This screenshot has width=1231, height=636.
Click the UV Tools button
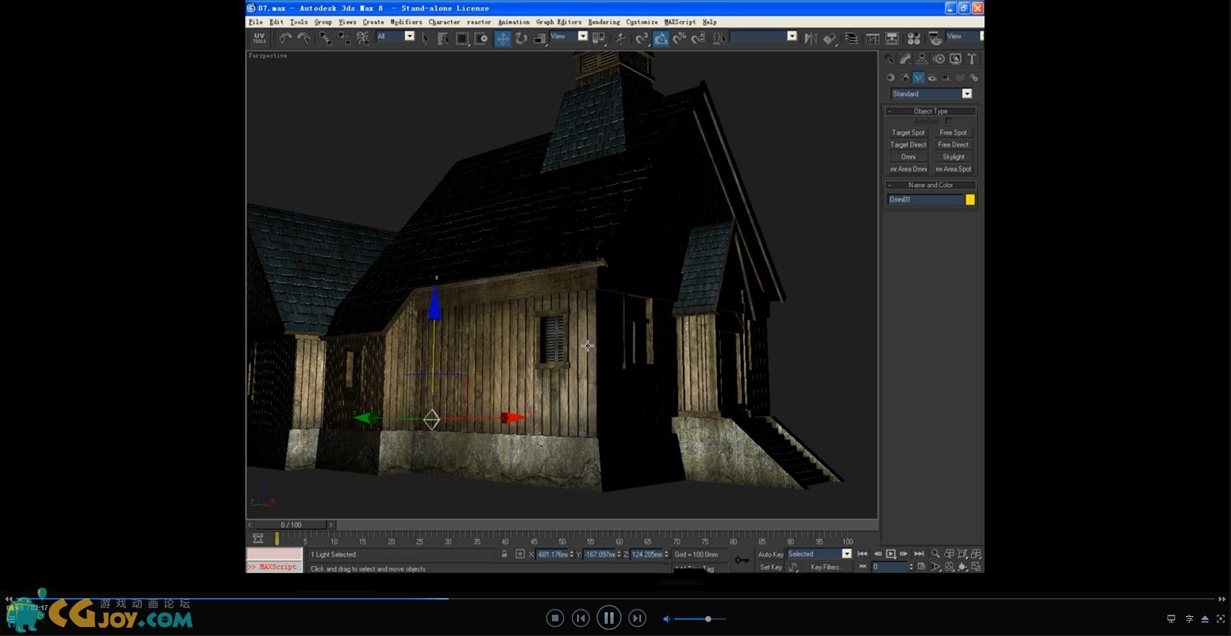pyautogui.click(x=259, y=39)
